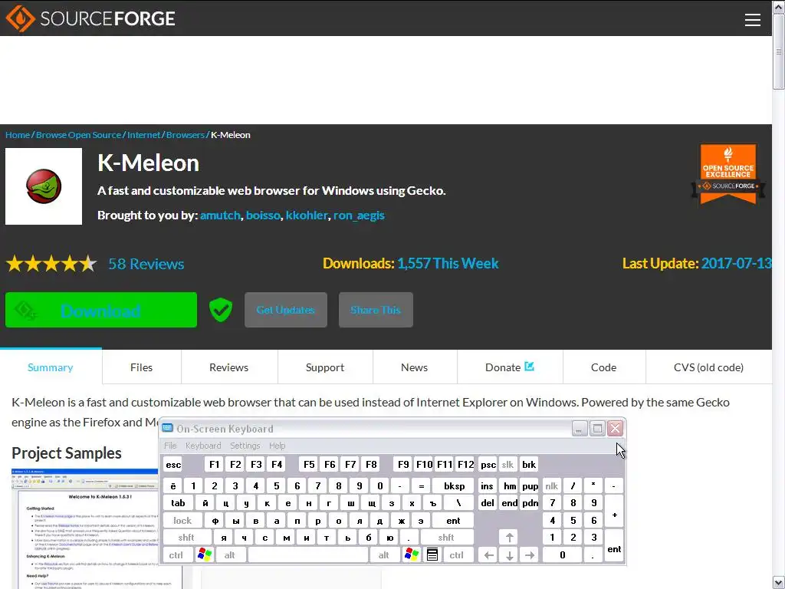The height and width of the screenshot is (589, 785).
Task: Open the Settings menu of On-Screen Keyboard
Action: 245,446
